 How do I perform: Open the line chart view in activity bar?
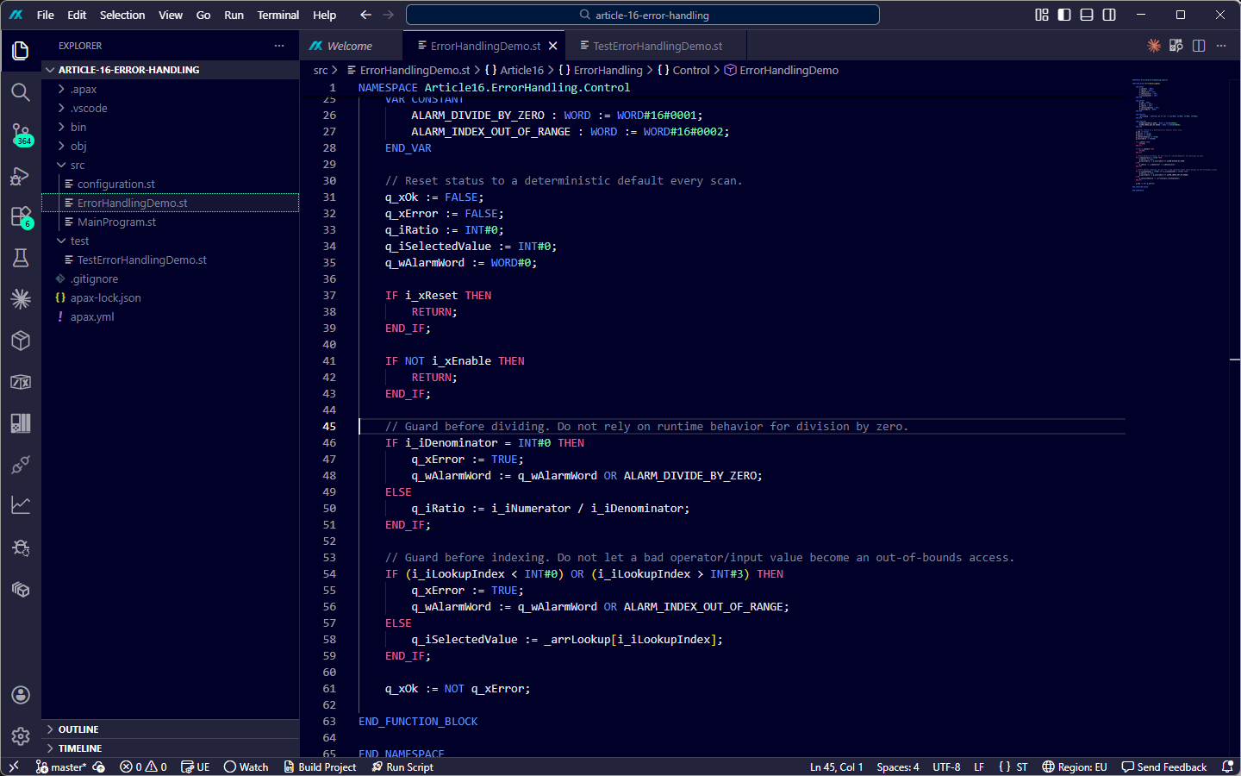(21, 505)
